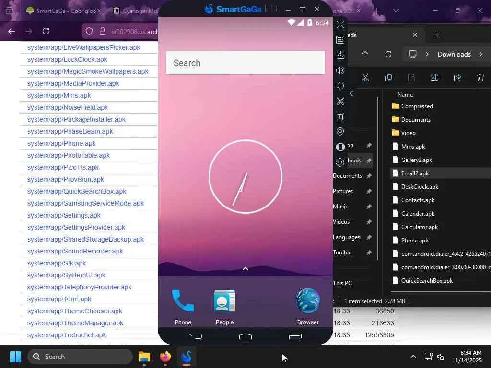The image size is (491, 368).
Task: Go up one folder level in File Explorer
Action: tap(365, 54)
